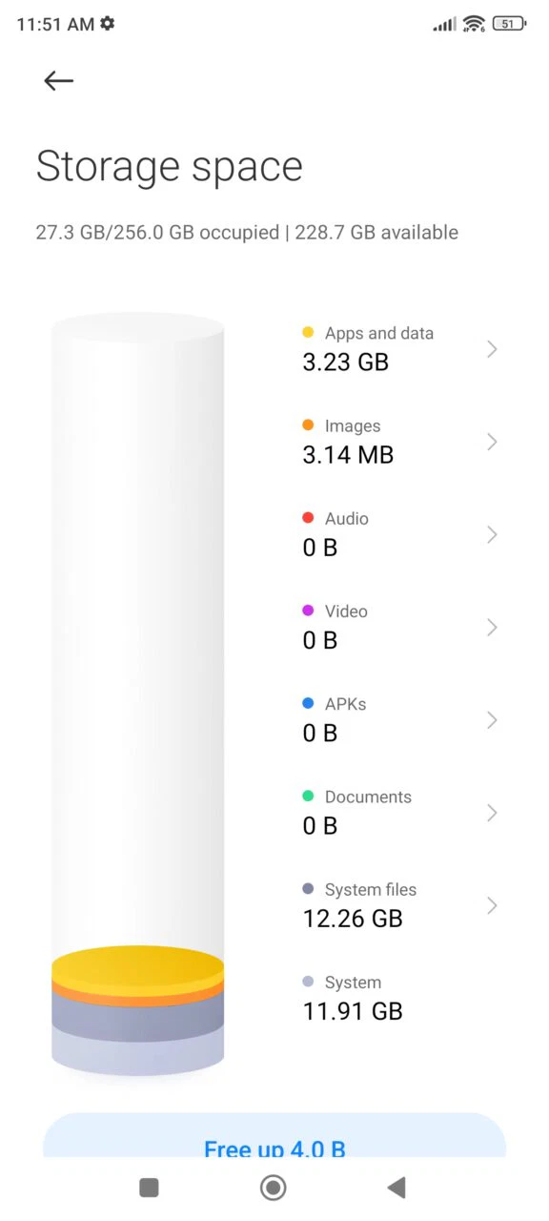Tap the yellow dot next to Apps and data
The height and width of the screenshot is (1221, 549).
coord(307,332)
